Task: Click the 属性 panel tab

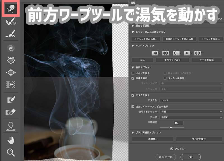Action: point(133,3)
